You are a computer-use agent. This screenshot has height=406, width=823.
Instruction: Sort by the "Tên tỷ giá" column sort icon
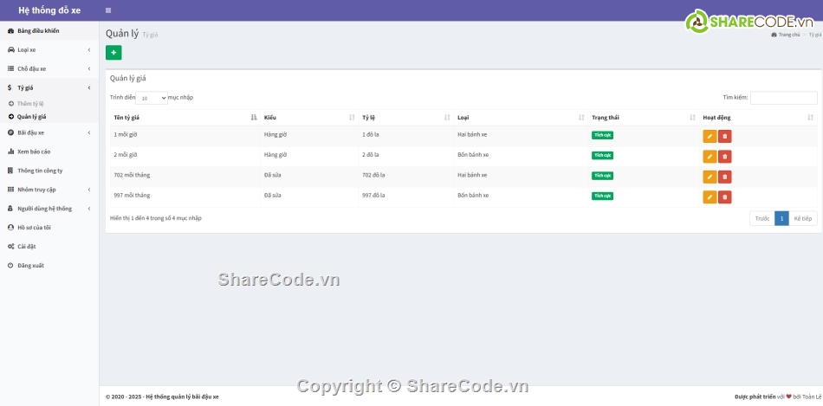point(254,118)
